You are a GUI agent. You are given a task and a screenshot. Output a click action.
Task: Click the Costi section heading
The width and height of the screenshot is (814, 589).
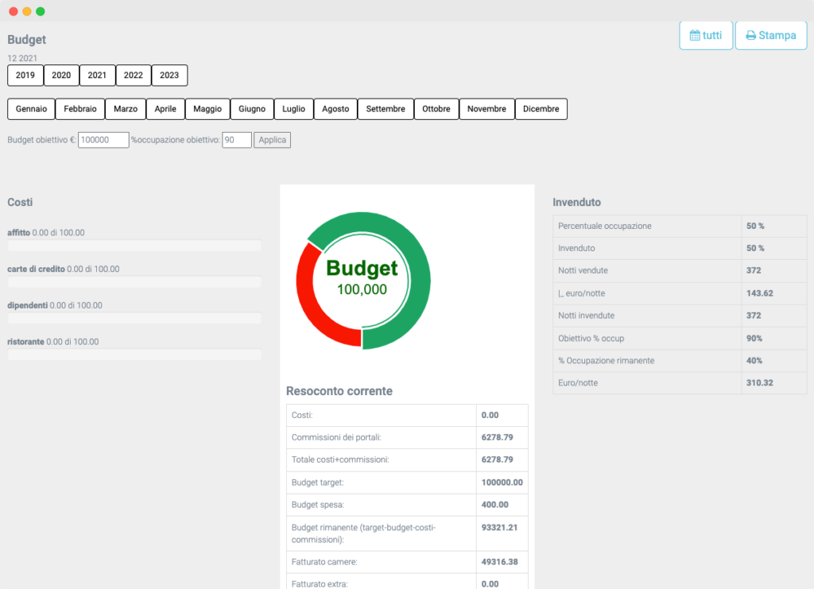pos(20,203)
